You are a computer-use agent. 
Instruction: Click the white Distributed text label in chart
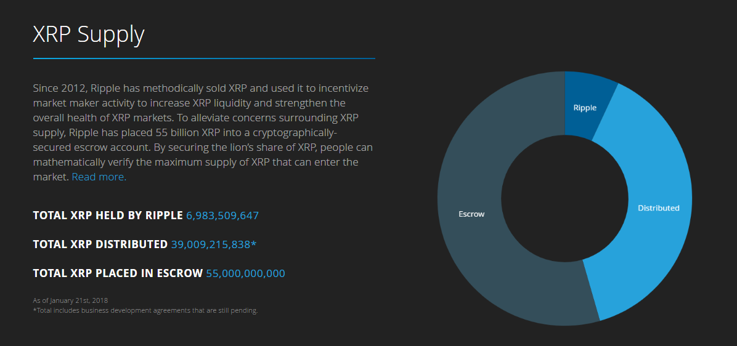[x=658, y=208]
